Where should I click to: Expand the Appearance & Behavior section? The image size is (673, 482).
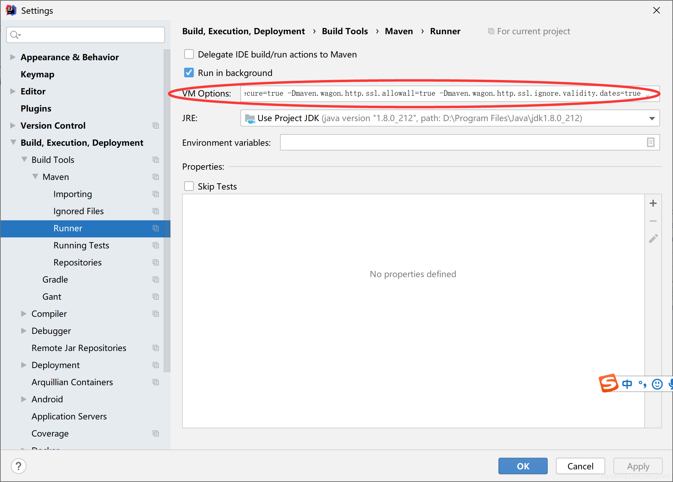coord(13,57)
